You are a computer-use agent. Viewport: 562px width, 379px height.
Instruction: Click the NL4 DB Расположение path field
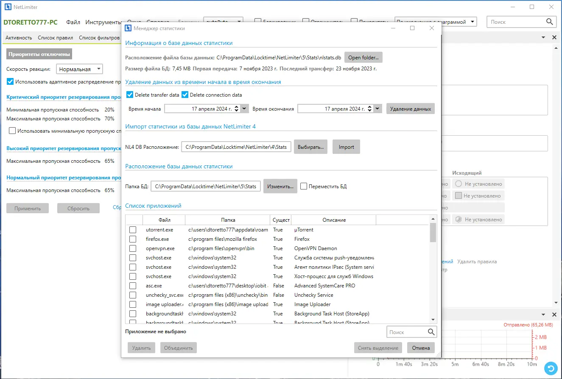236,147
